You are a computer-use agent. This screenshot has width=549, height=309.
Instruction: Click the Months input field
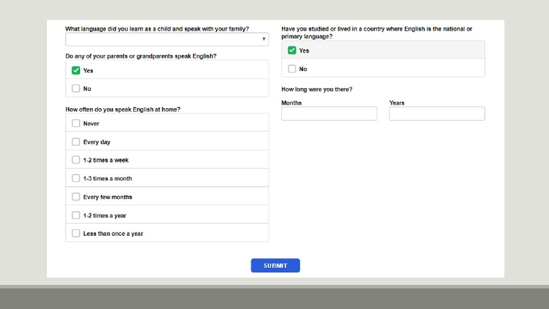329,113
